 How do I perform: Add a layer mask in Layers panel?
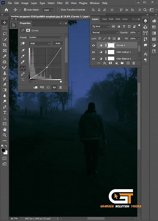click(110, 63)
